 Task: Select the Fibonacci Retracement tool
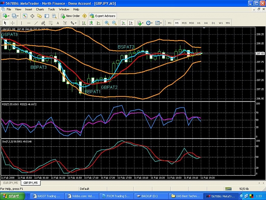(51, 23)
